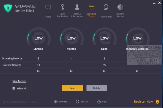Toggle the Select All checkbox
Screen dimensions: 163x108
coord(14,88)
